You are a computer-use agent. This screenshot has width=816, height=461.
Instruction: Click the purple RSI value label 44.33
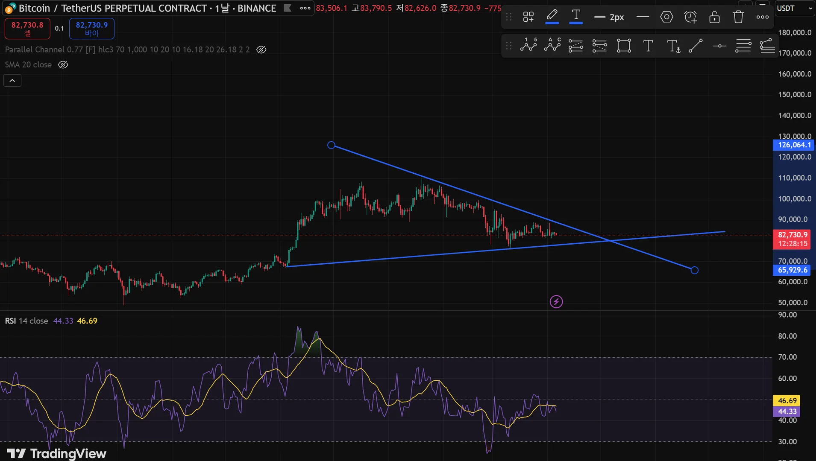point(787,411)
